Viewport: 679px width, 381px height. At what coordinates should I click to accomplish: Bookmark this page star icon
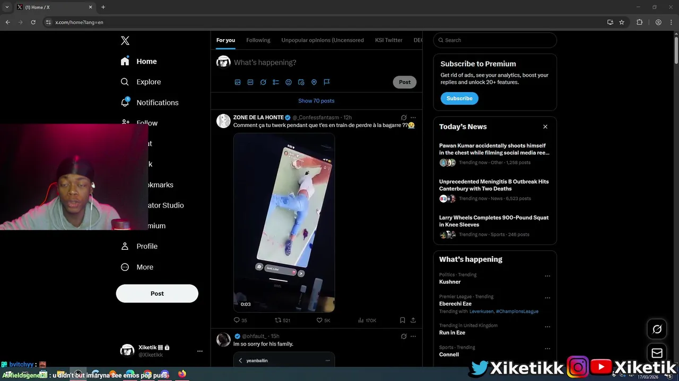pyautogui.click(x=622, y=22)
